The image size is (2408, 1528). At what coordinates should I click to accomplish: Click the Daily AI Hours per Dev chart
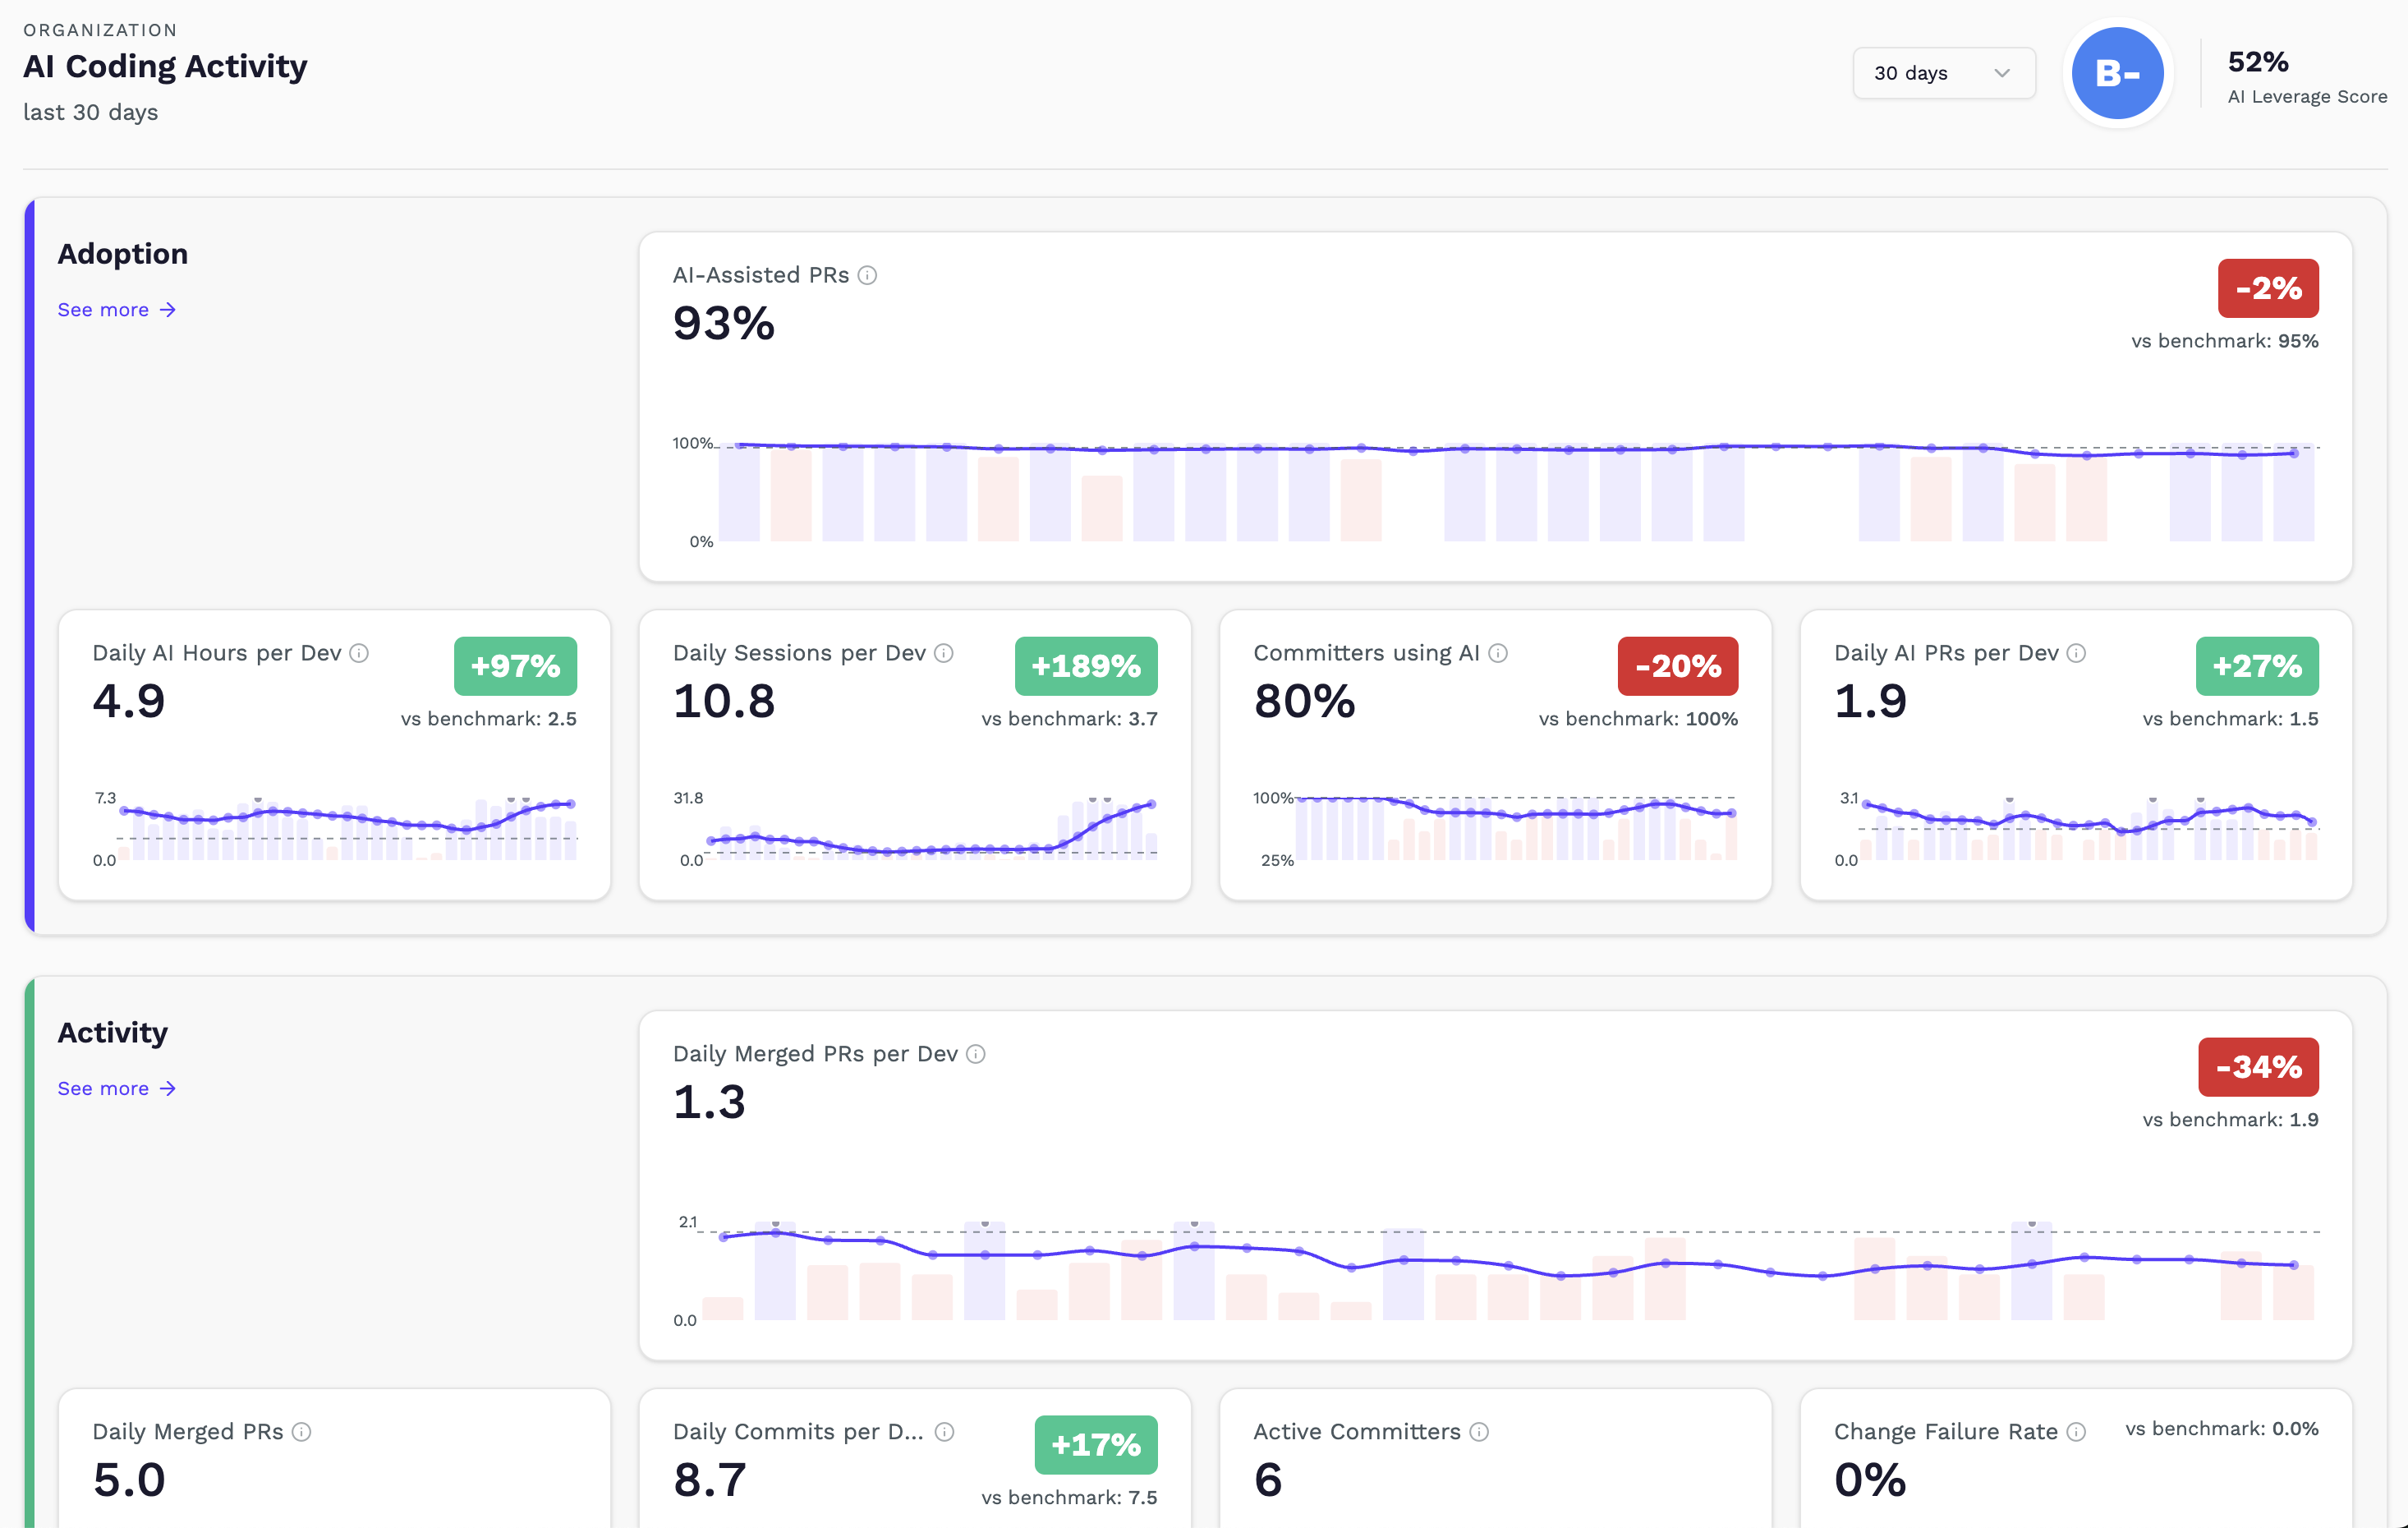pyautogui.click(x=335, y=828)
